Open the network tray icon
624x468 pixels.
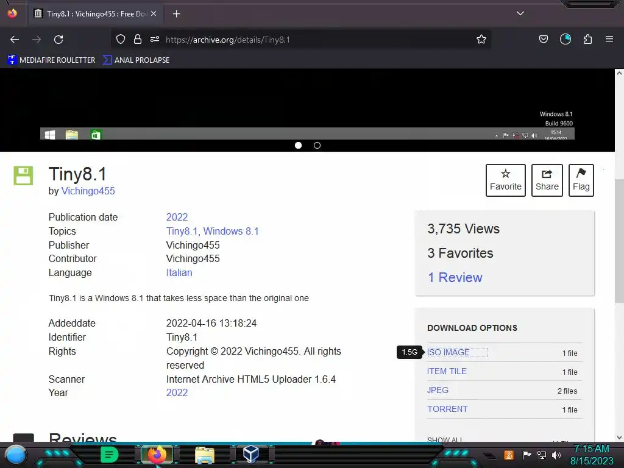pos(542,455)
